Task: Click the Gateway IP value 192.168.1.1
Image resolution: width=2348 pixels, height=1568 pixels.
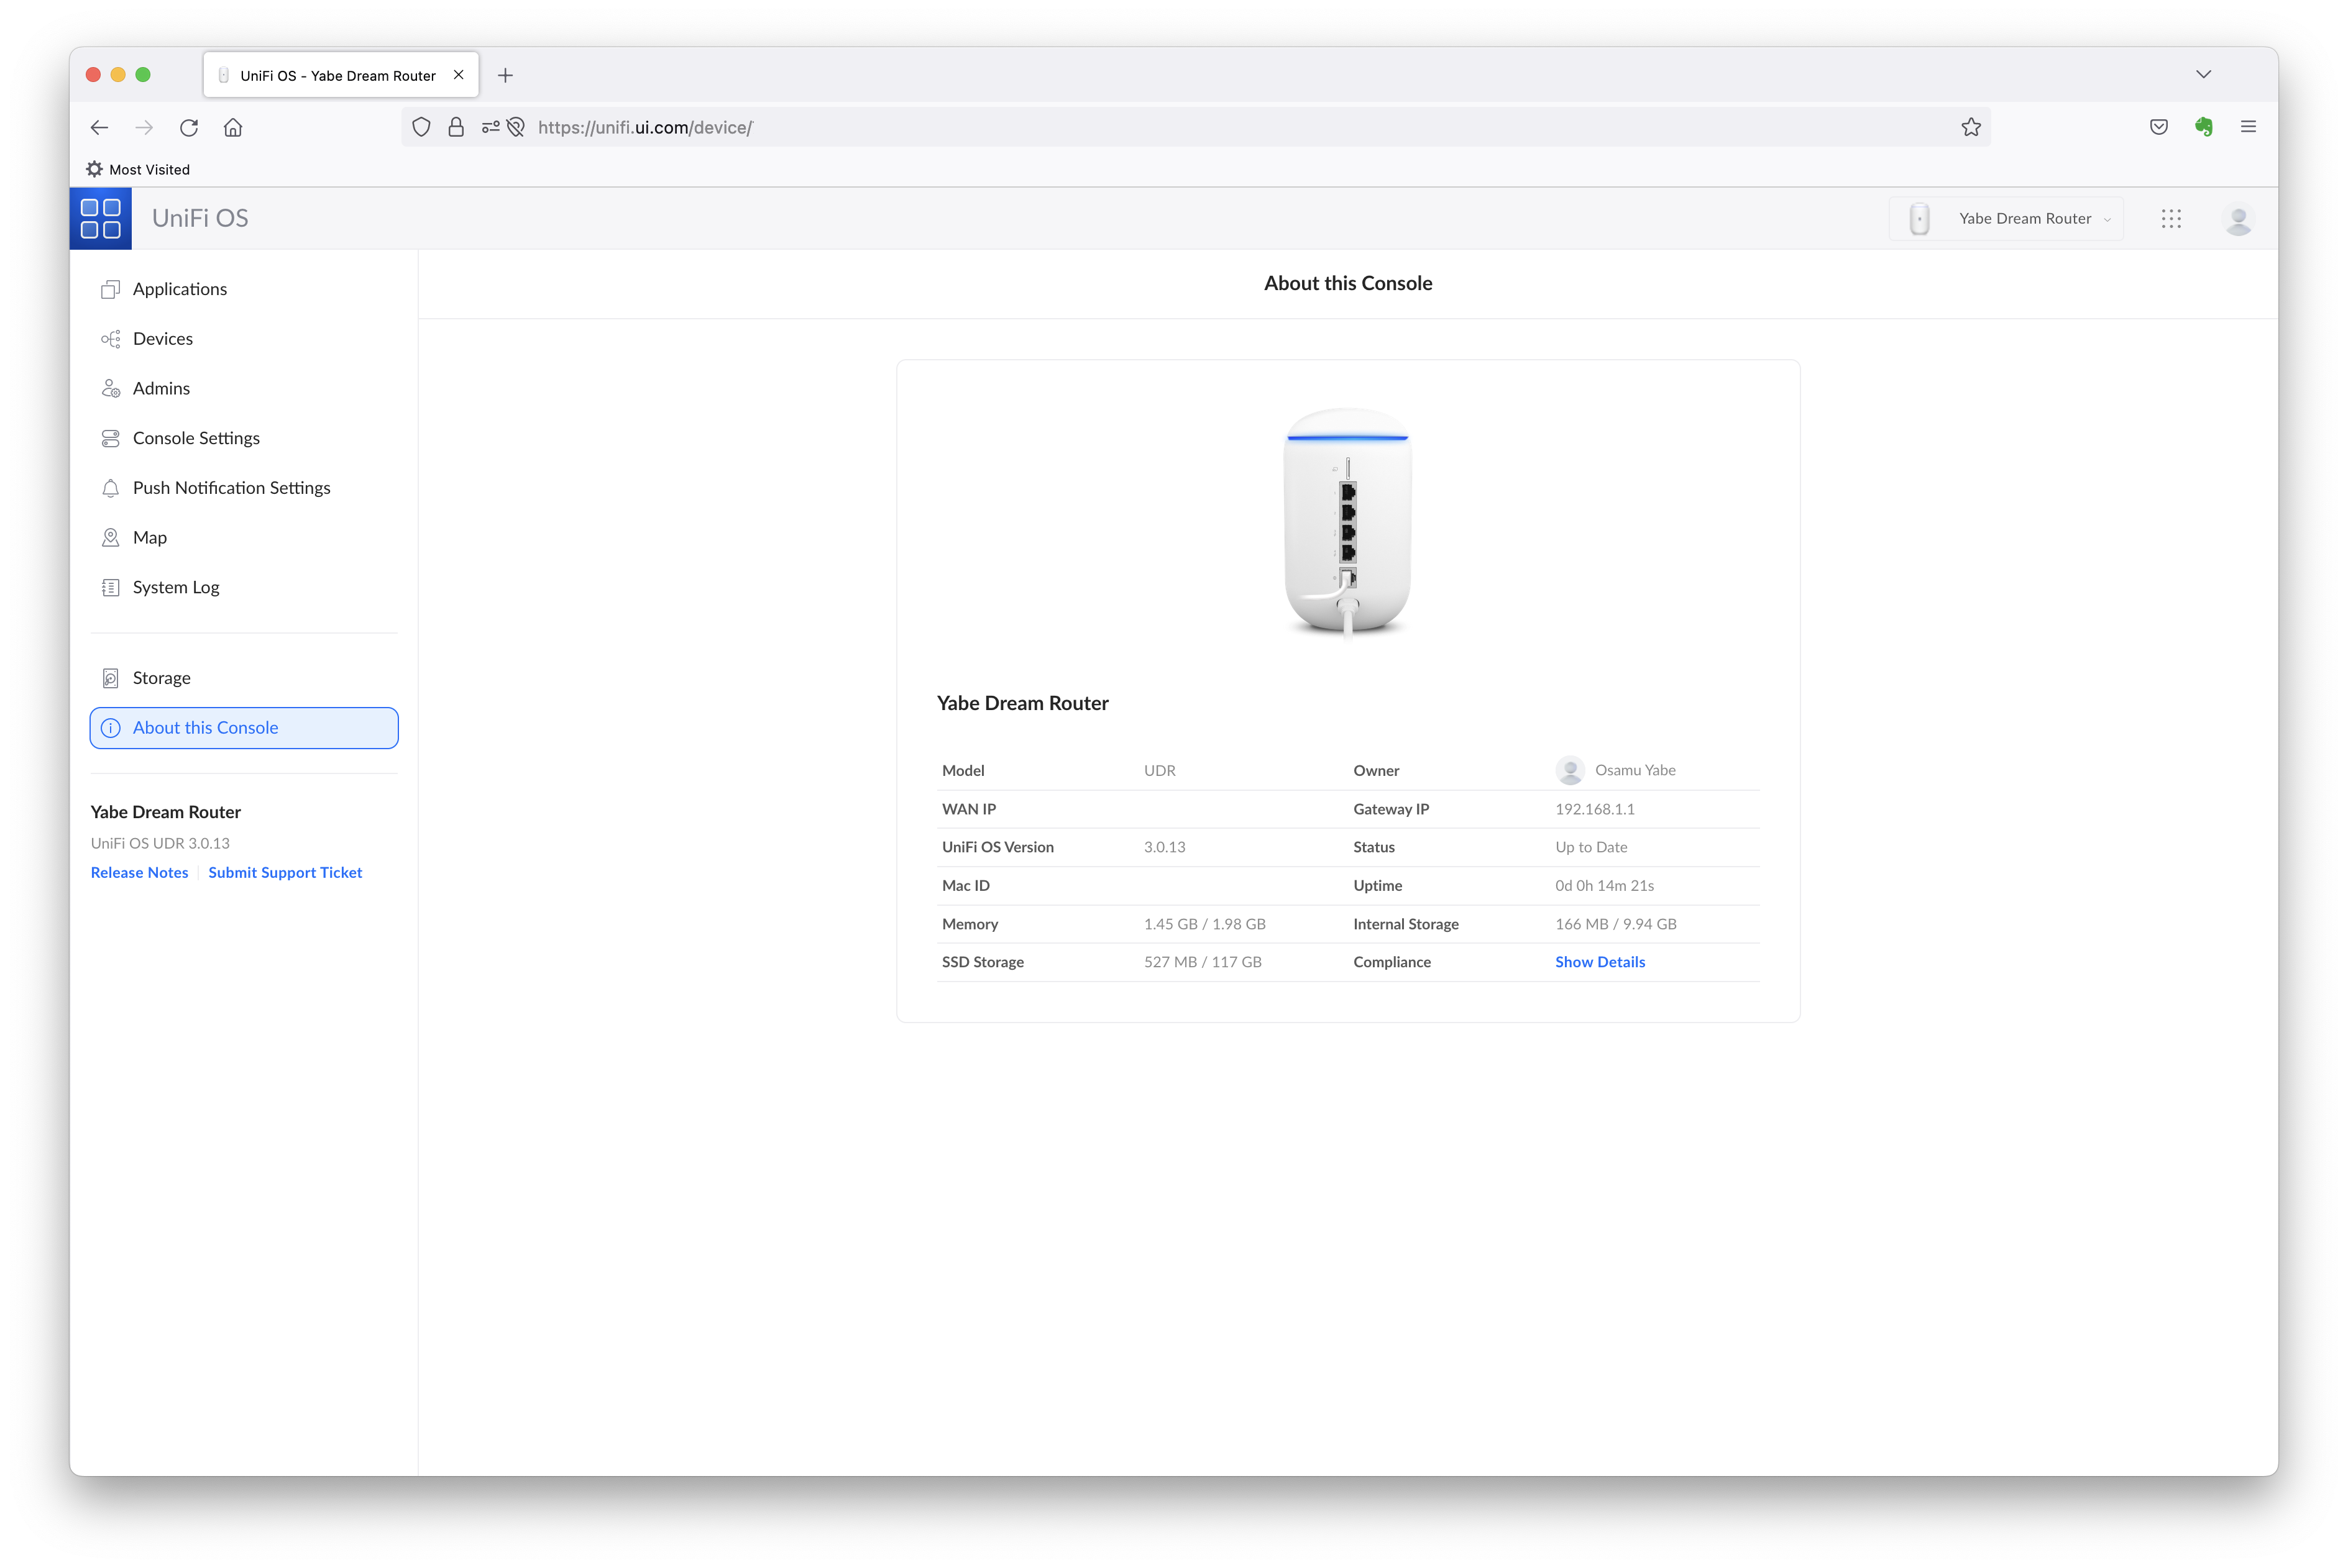Action: pyautogui.click(x=1594, y=809)
